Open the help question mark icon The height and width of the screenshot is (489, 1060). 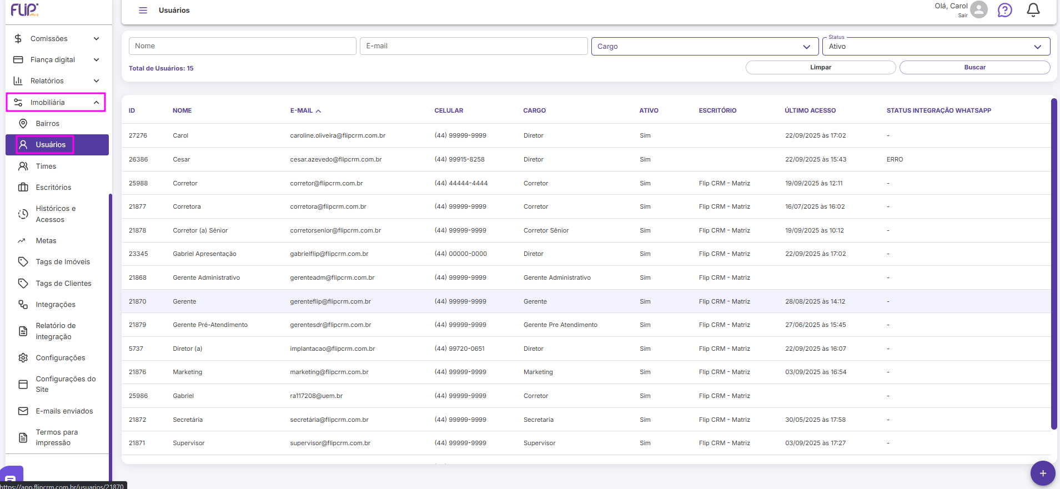(x=1005, y=10)
